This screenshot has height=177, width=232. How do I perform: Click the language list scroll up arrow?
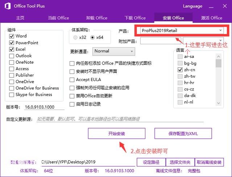click(219, 56)
